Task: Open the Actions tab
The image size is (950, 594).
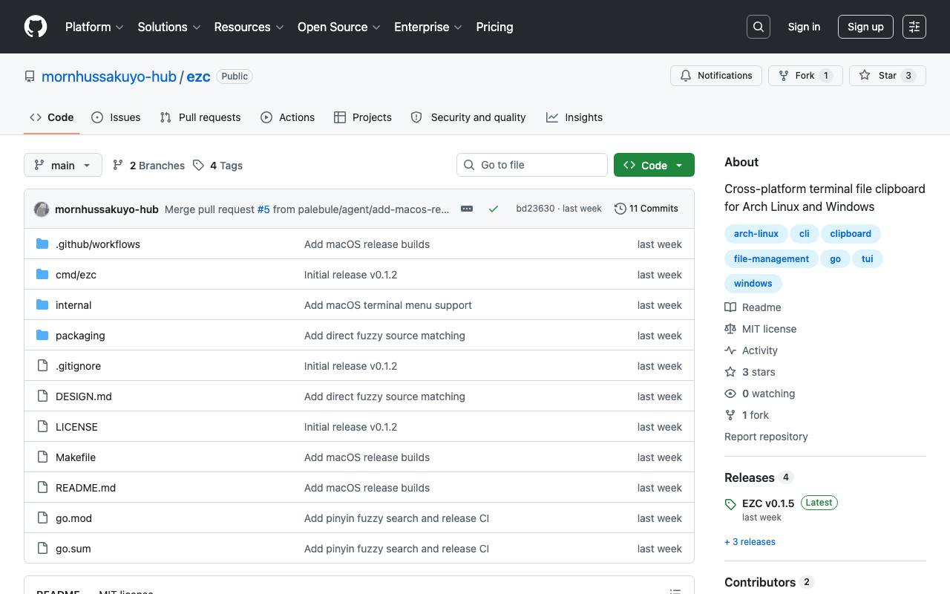Action: click(x=288, y=117)
